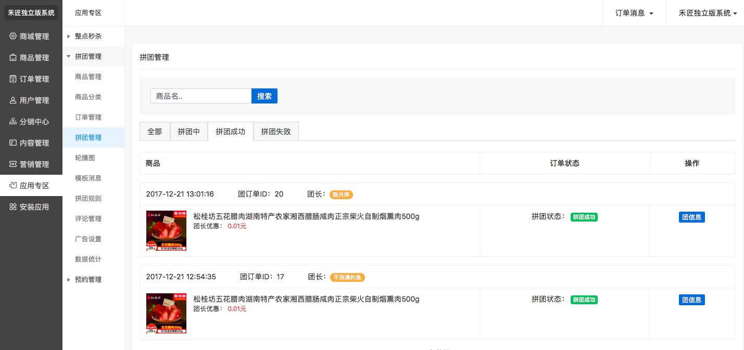The image size is (744, 350).
Task: Click the 分销中心 hierarchy icon
Action: click(13, 122)
